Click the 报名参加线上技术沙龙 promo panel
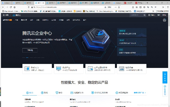This screenshot has height=107, width=170. [132, 32]
